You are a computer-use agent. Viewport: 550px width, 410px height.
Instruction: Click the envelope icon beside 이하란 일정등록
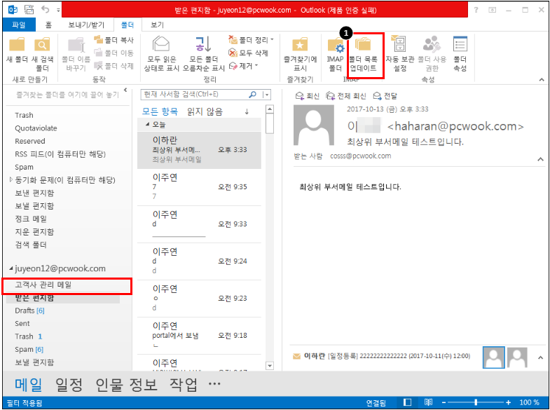pos(297,356)
